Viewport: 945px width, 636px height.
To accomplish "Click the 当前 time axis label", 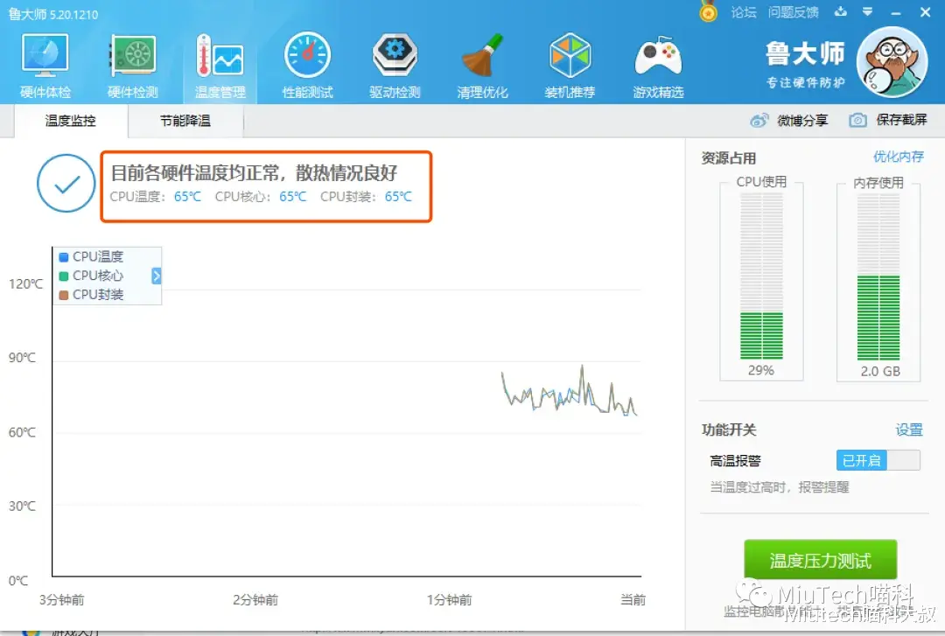I will pos(633,600).
